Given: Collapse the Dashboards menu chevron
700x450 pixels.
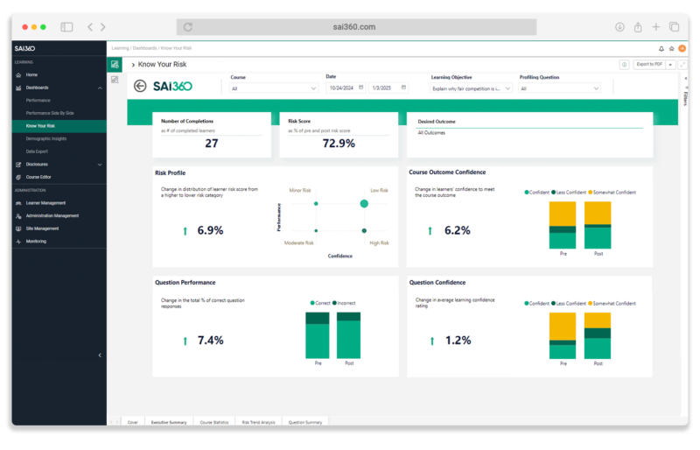Looking at the screenshot, I should 100,88.
